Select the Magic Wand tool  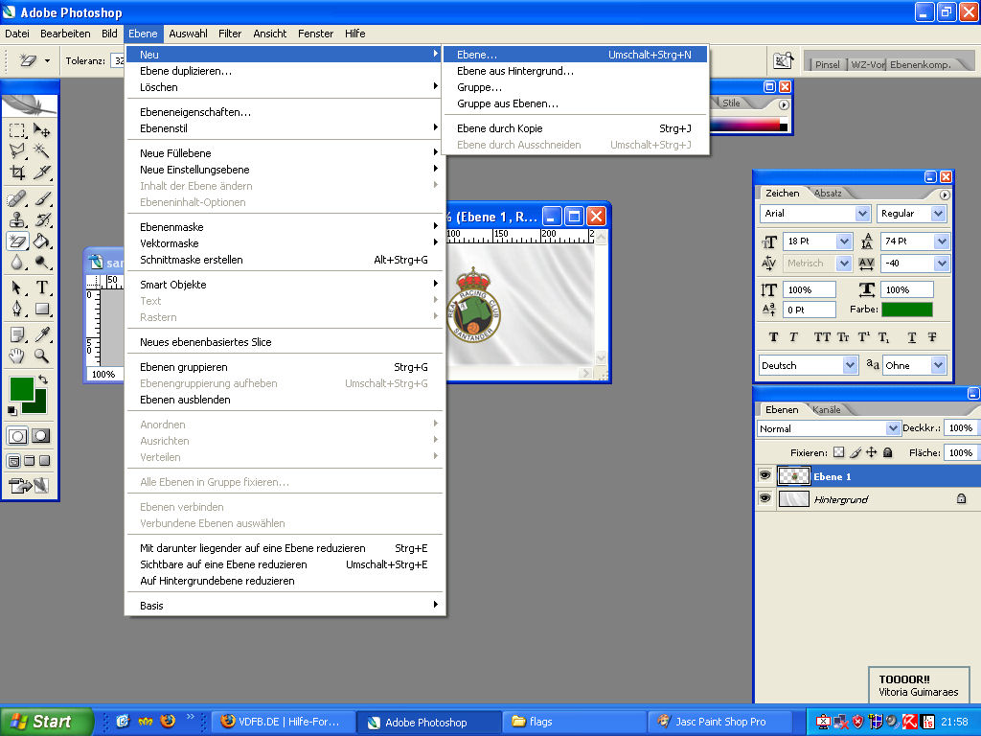[42, 151]
